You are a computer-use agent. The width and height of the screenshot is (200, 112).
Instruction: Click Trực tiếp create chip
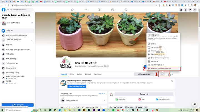point(118,107)
